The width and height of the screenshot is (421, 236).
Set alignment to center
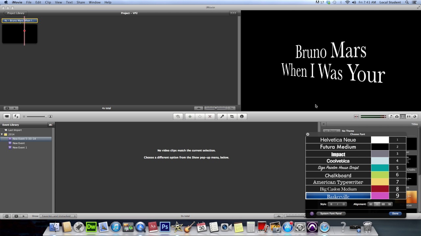pyautogui.click(x=377, y=204)
